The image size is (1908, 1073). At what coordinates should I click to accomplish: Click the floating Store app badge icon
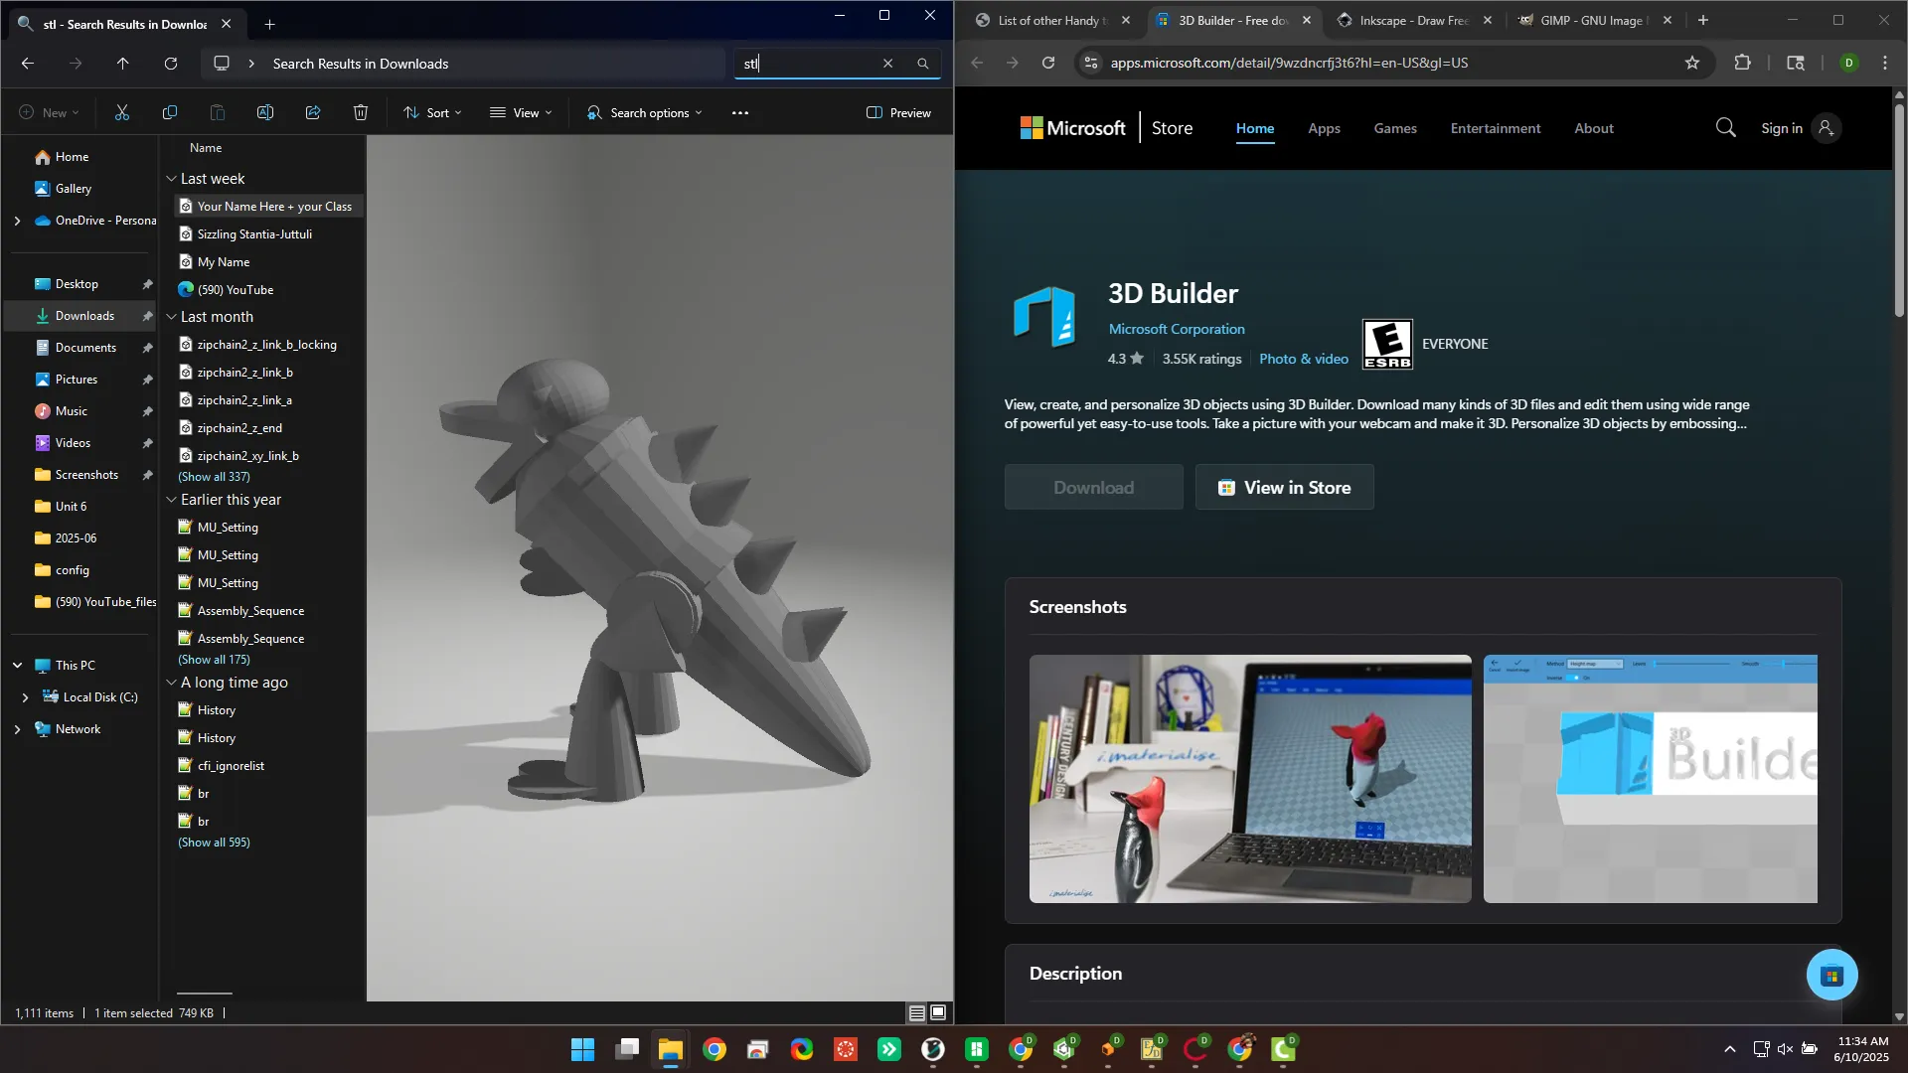click(x=1831, y=975)
